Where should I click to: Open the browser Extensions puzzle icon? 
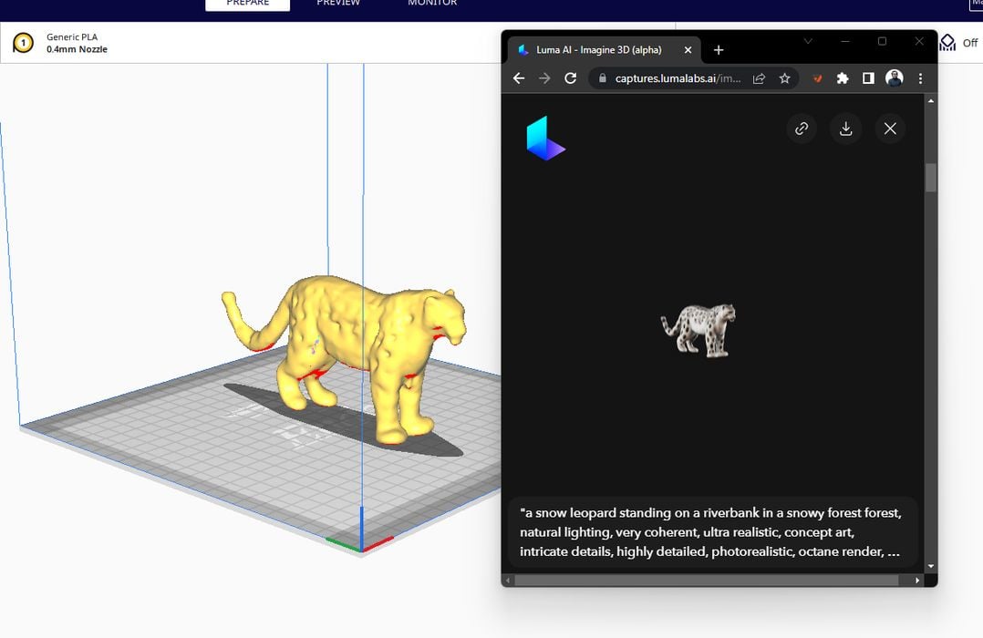tap(843, 78)
